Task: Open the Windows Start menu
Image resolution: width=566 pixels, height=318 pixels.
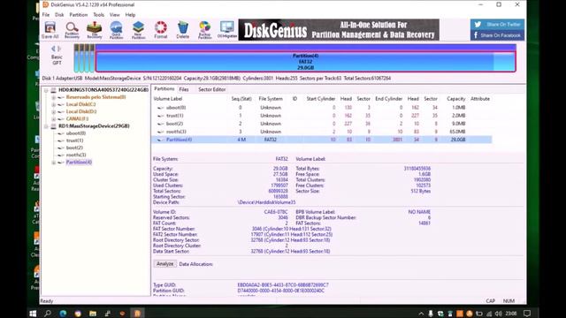Action: [33, 314]
